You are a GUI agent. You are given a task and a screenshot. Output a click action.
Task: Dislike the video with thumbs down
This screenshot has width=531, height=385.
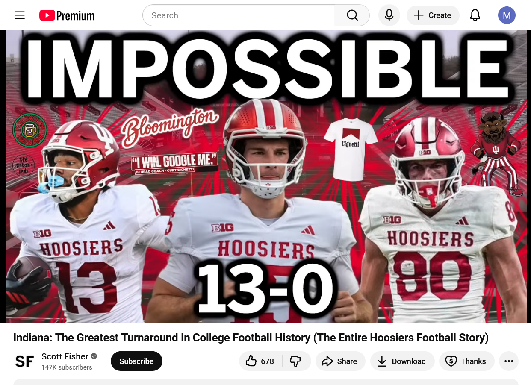(x=296, y=361)
